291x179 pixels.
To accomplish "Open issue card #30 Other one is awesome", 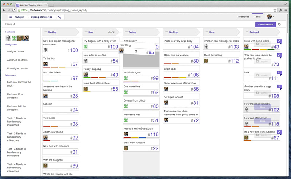I will [181, 58].
